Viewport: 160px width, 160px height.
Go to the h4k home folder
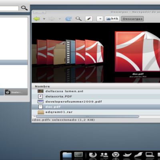pos(112,19)
